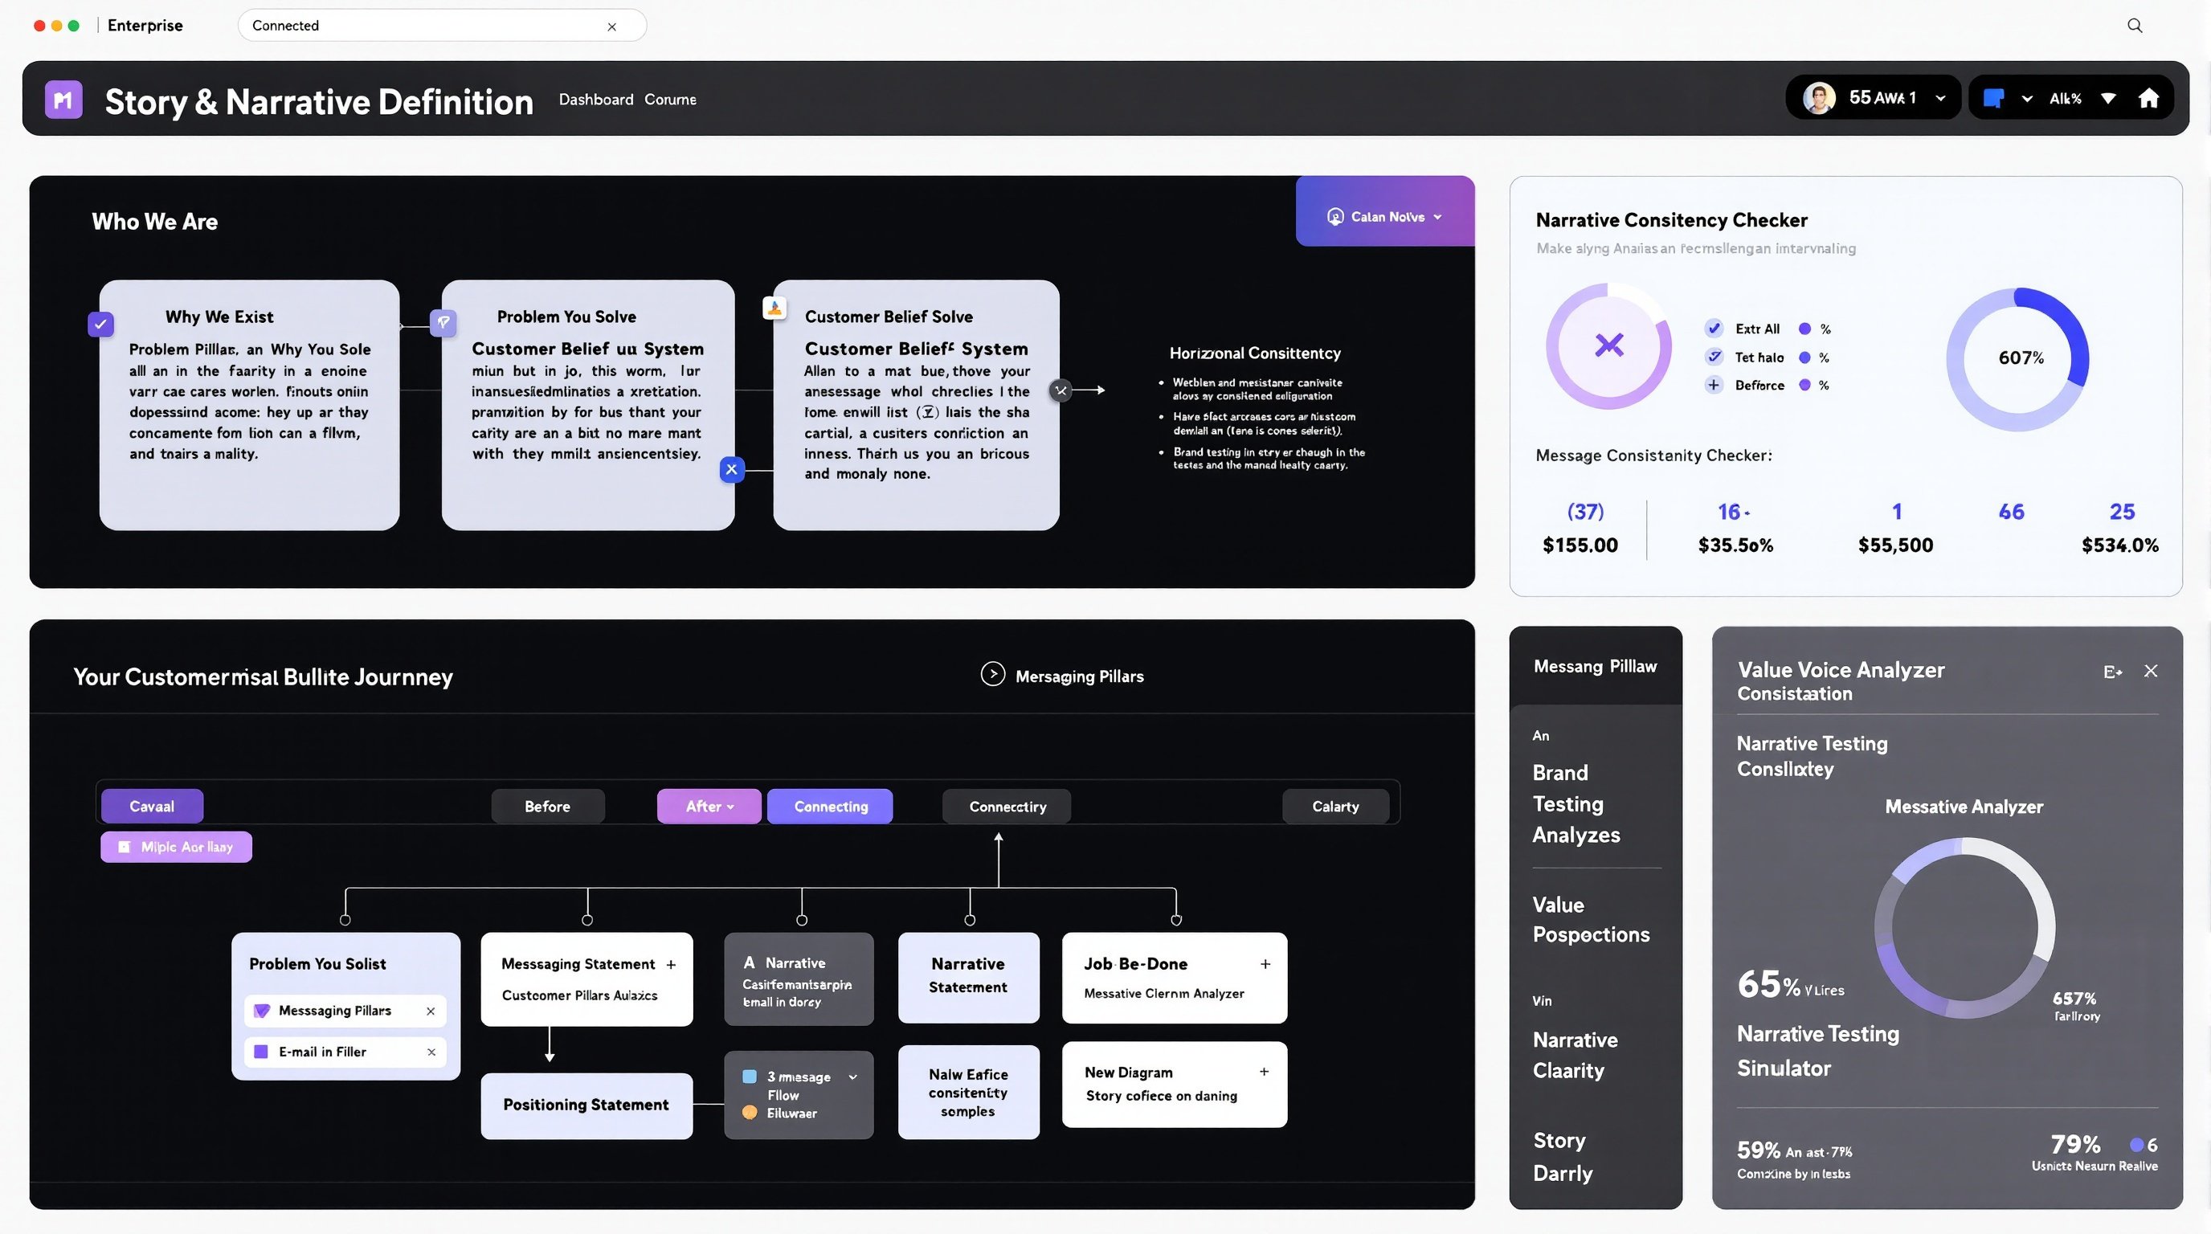Toggle the Extr All checkbox
This screenshot has height=1234, width=2211.
pos(1714,328)
